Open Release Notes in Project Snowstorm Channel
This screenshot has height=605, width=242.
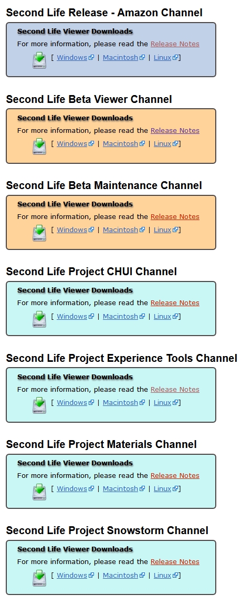(x=175, y=562)
